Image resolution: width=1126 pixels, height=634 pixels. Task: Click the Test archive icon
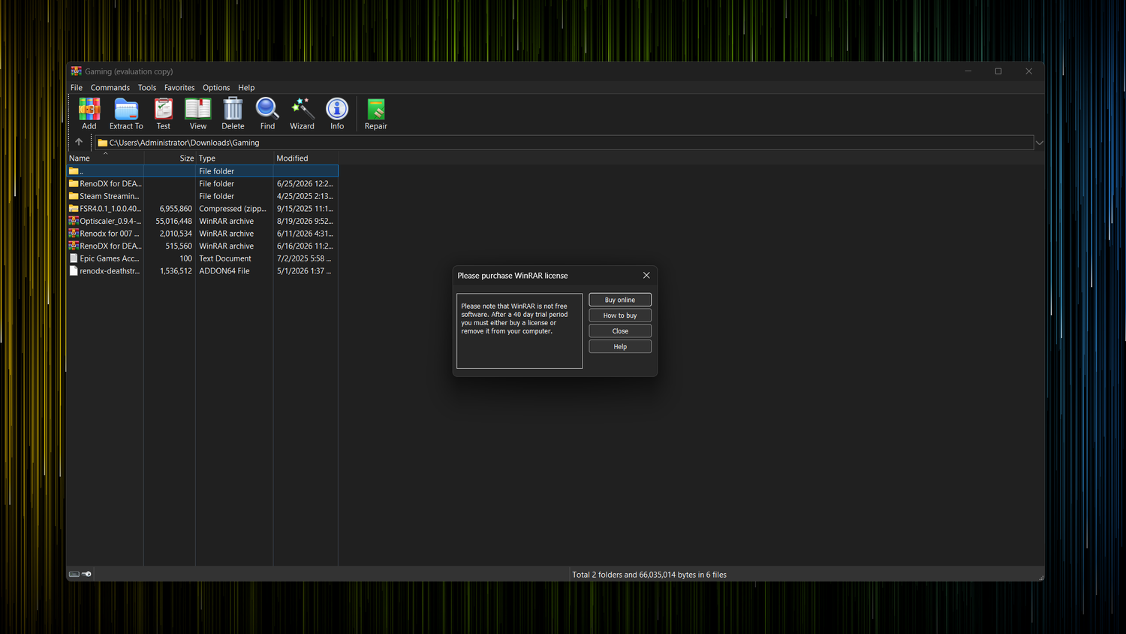click(x=163, y=109)
